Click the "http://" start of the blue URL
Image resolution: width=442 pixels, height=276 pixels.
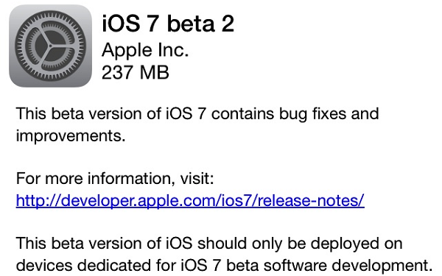click(x=38, y=201)
